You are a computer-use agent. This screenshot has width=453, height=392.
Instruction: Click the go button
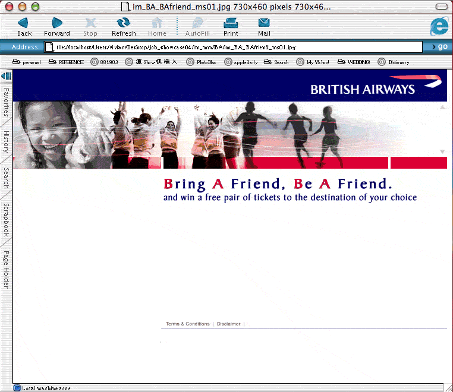point(440,46)
